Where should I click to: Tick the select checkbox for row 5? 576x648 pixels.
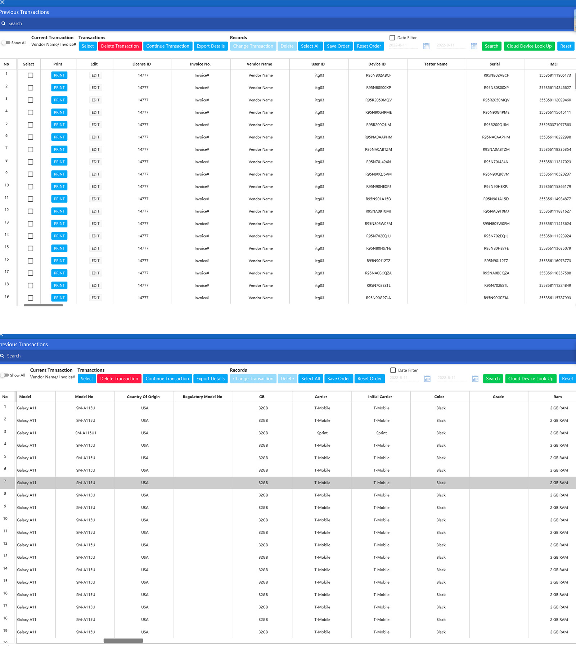[x=31, y=125]
